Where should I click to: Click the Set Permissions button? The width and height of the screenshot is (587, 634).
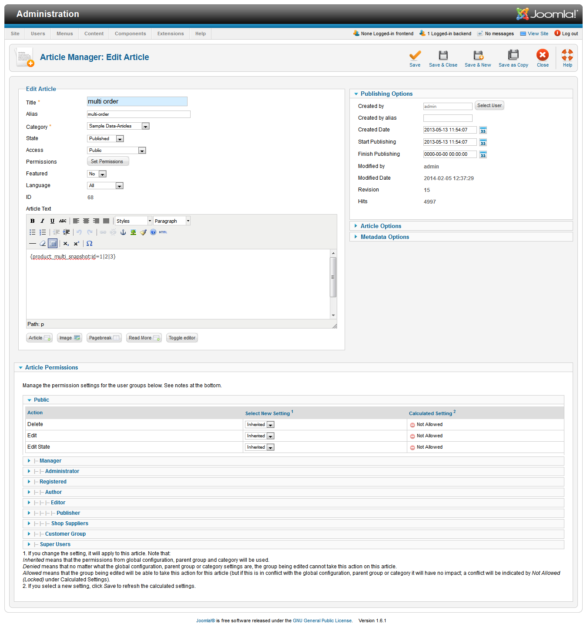point(107,161)
